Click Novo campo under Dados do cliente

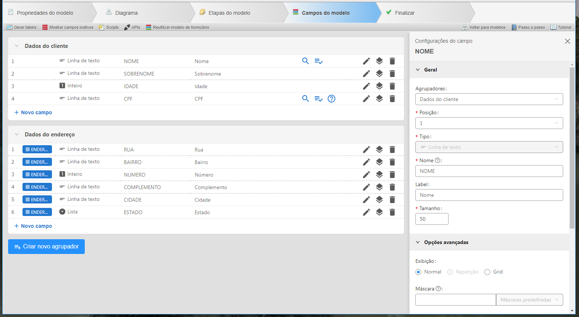click(33, 112)
